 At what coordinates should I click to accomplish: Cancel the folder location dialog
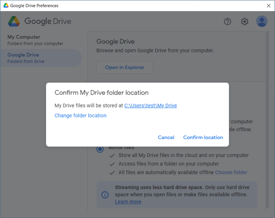point(166,137)
